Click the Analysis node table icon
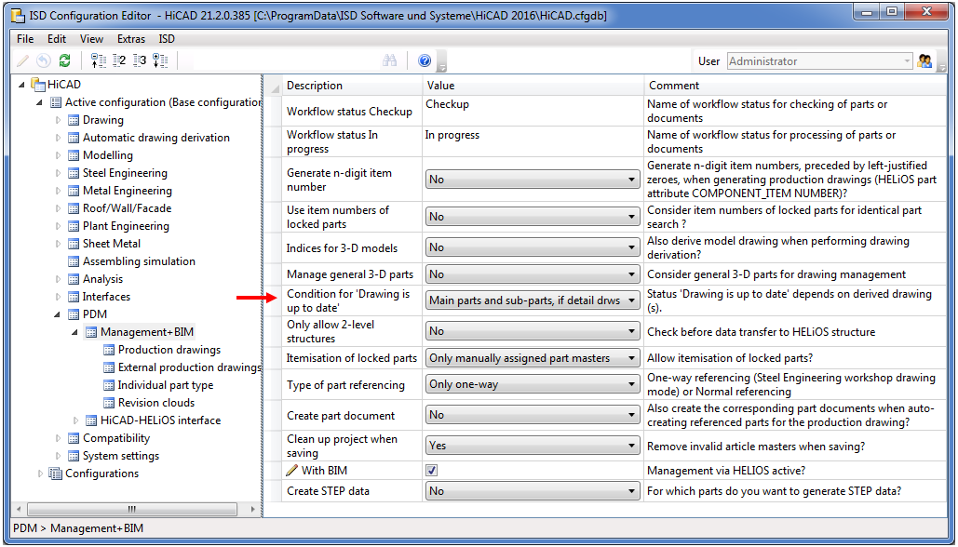Image resolution: width=958 pixels, height=547 pixels. click(x=74, y=280)
